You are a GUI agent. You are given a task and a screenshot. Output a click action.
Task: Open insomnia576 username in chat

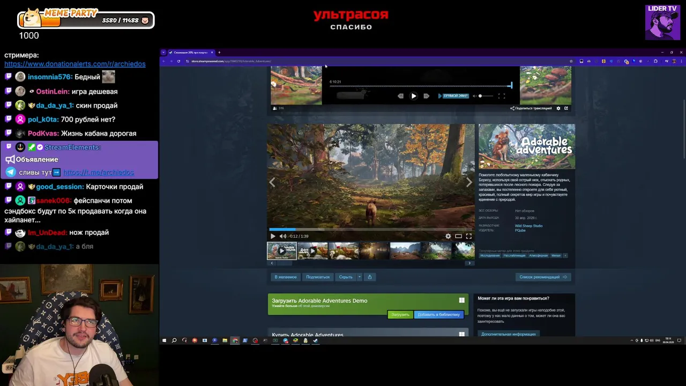[50, 77]
